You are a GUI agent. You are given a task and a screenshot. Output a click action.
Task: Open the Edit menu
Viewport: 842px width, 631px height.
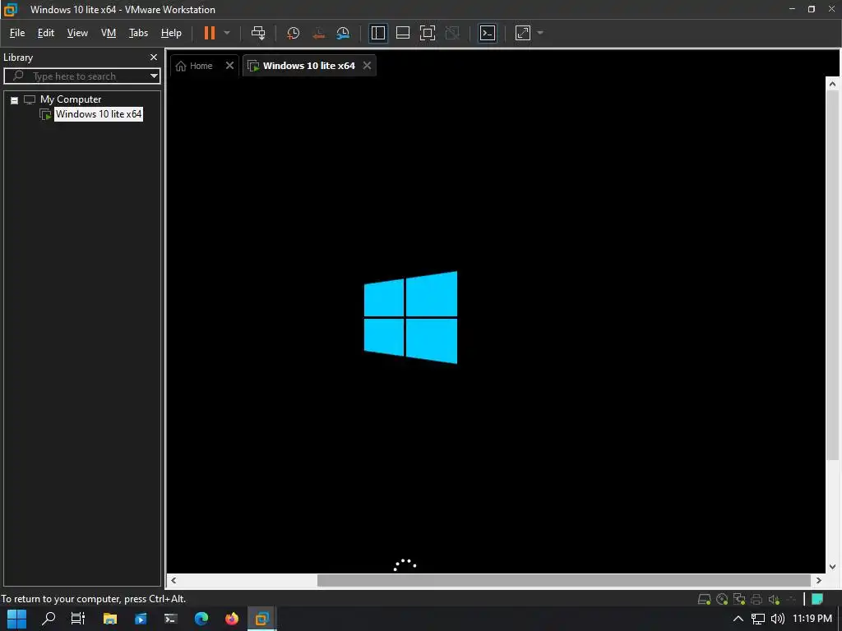point(46,33)
